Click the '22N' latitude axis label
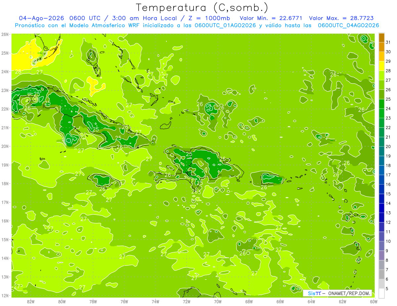397x306 pixels. coord(5,109)
